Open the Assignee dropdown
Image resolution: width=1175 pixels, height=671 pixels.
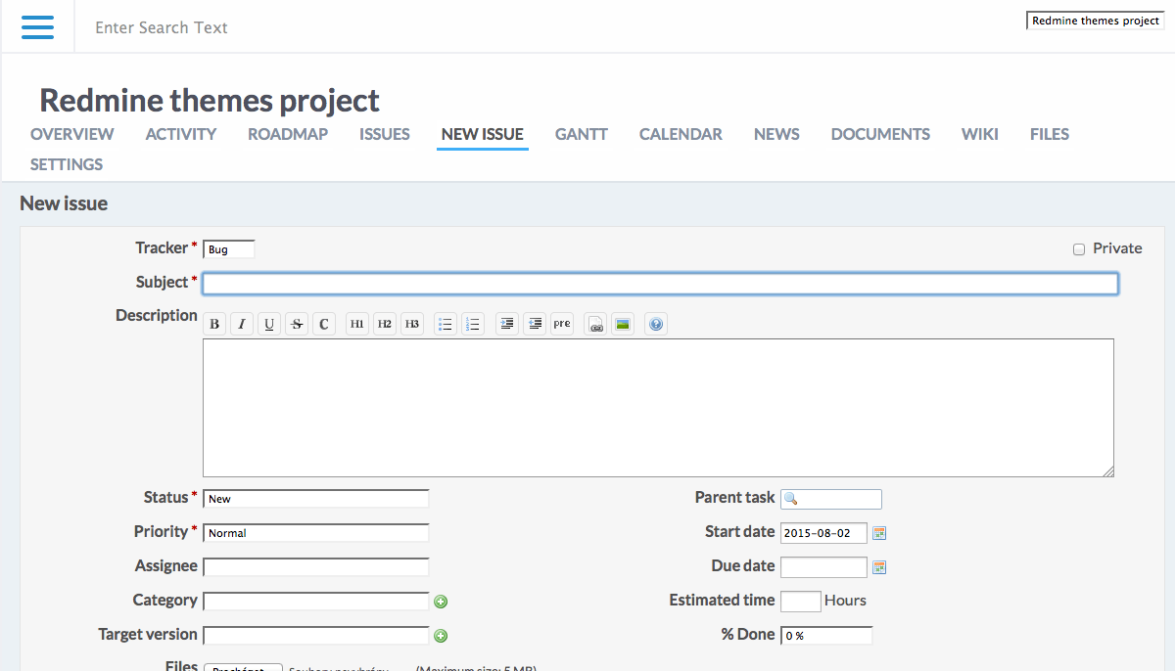click(x=316, y=567)
